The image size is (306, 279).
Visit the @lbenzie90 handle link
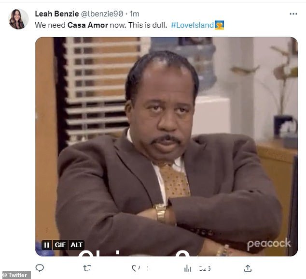(x=102, y=14)
